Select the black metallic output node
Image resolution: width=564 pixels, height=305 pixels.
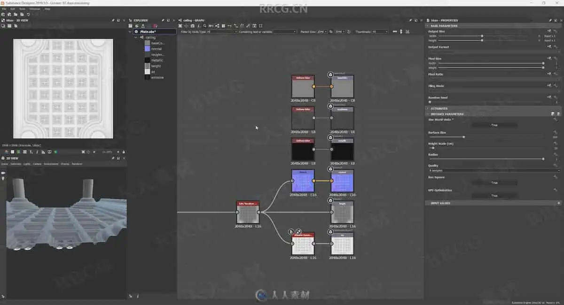coord(342,149)
